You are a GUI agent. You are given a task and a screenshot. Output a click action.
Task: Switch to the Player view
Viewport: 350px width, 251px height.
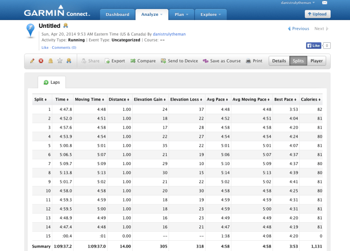316,61
